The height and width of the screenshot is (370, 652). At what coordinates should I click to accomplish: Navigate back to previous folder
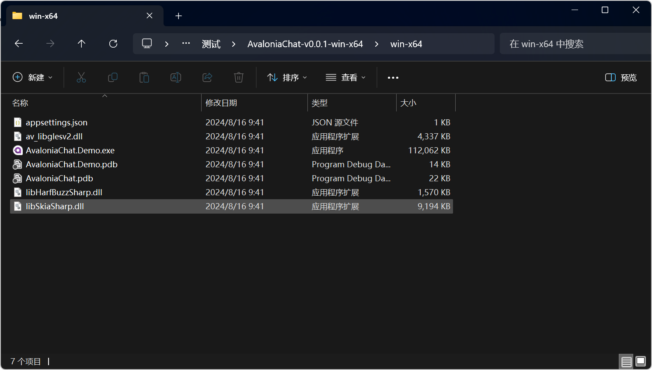point(19,44)
